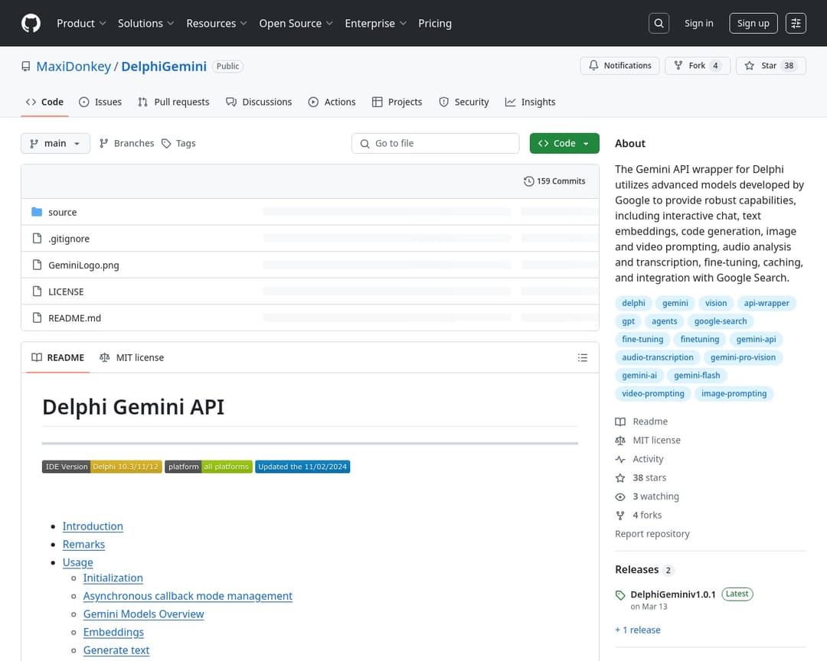Viewport: 827px width, 661px height.
Task: Jump to Initialization section
Action: click(x=113, y=578)
